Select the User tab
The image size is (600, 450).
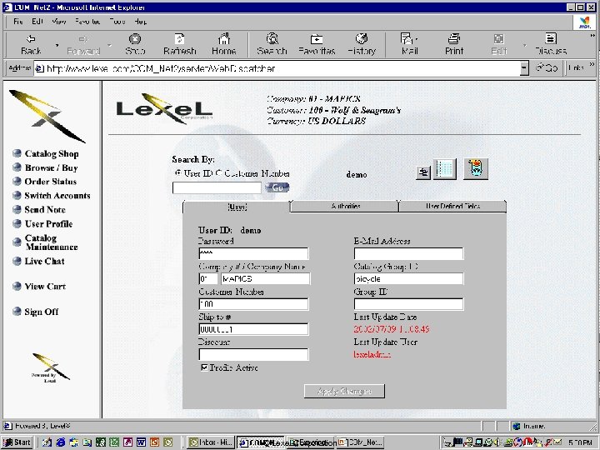237,207
